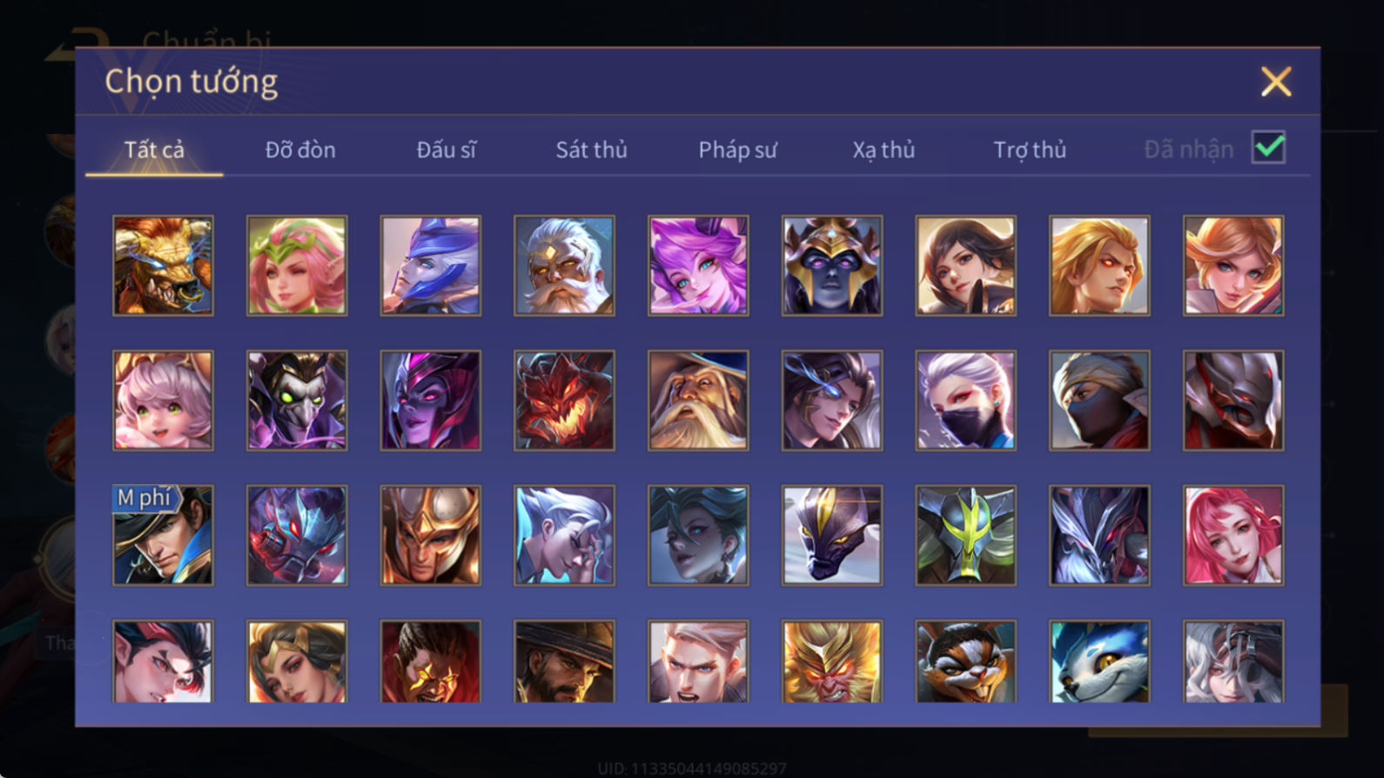
Task: Select the bull-horned beast hero portrait
Action: click(163, 265)
